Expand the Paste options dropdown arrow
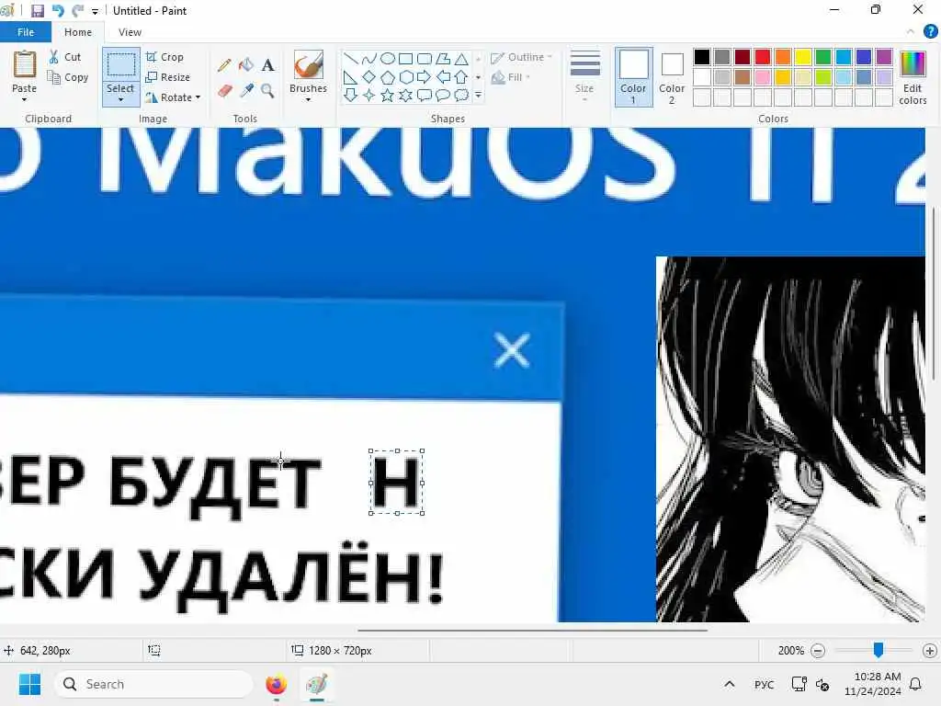Screen dimensions: 941x706 coord(24,99)
